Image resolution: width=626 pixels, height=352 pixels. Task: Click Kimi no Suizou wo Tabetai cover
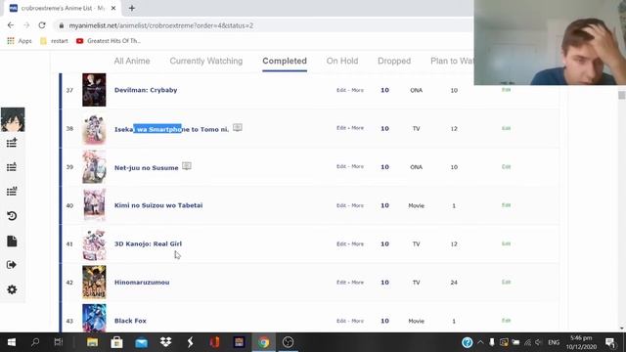[94, 205]
